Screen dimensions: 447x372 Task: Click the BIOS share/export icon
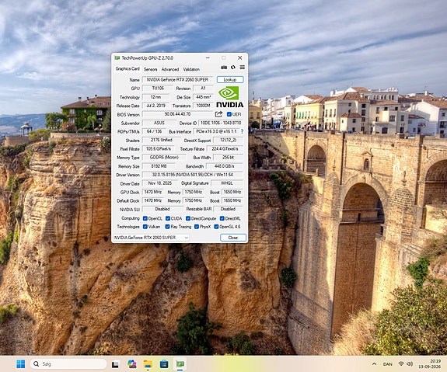(218, 114)
